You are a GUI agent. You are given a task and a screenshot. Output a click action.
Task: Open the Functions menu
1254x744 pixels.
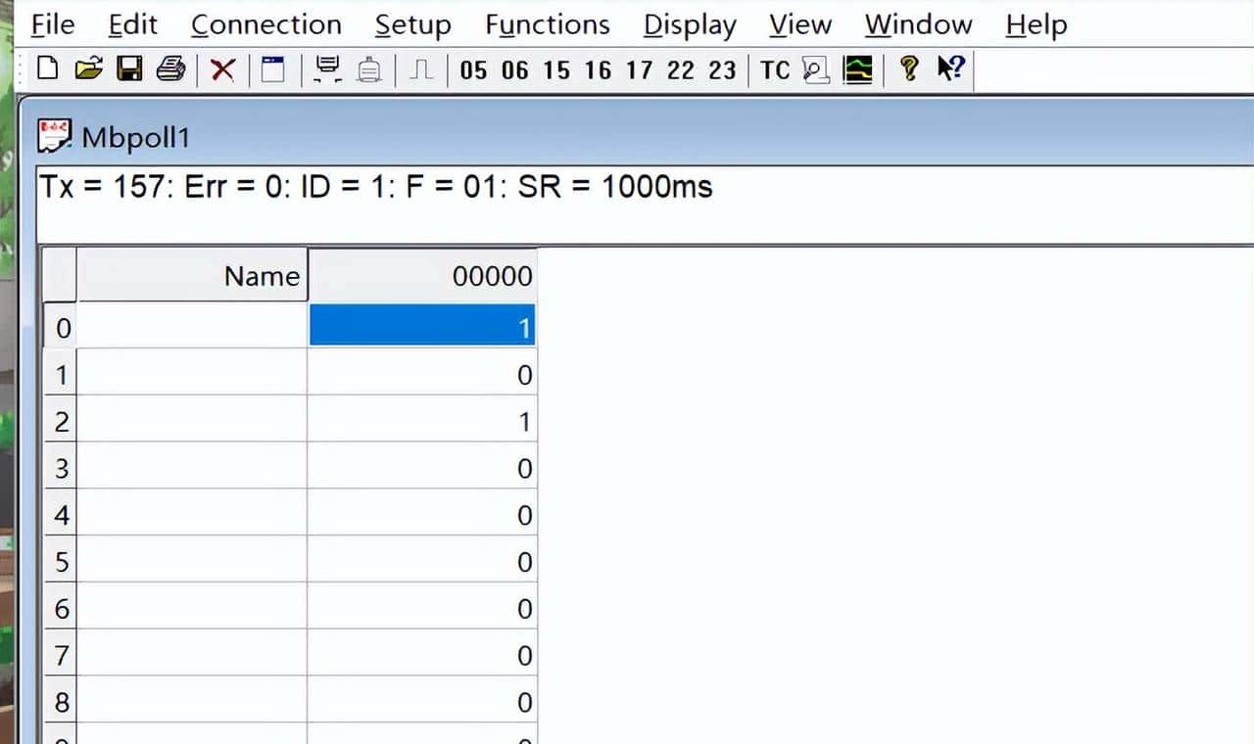[546, 24]
